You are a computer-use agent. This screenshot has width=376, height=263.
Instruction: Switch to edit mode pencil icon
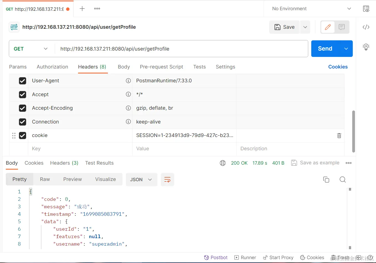click(x=328, y=27)
